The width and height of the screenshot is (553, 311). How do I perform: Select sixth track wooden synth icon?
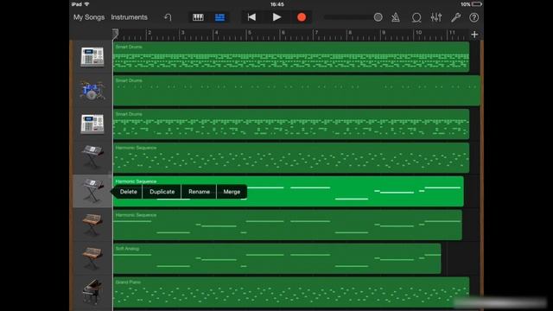[x=92, y=225]
